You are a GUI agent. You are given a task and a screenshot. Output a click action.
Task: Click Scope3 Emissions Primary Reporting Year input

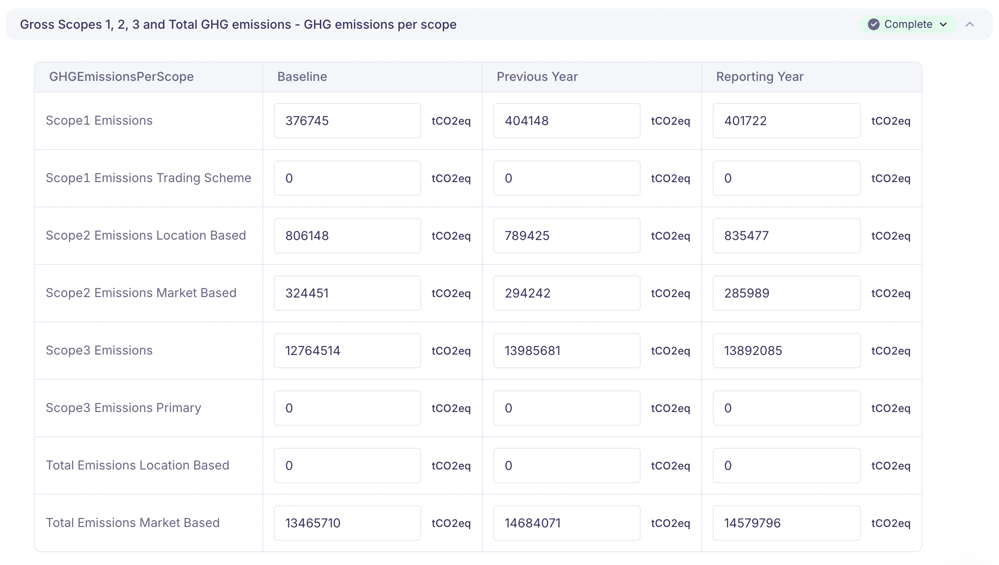click(x=786, y=408)
